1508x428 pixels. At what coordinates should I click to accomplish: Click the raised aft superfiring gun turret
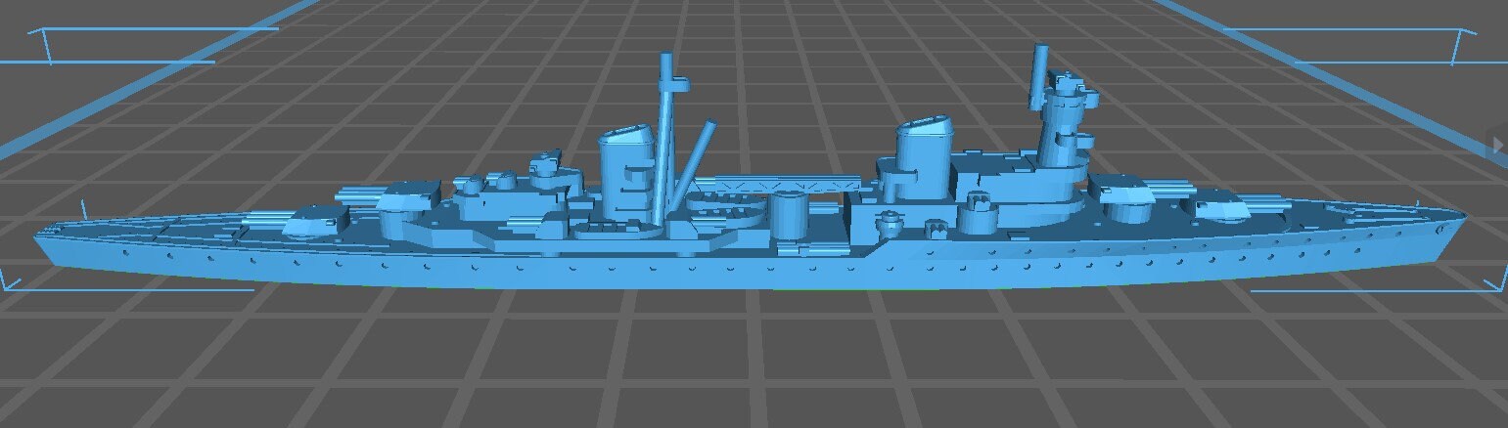[x=406, y=199]
